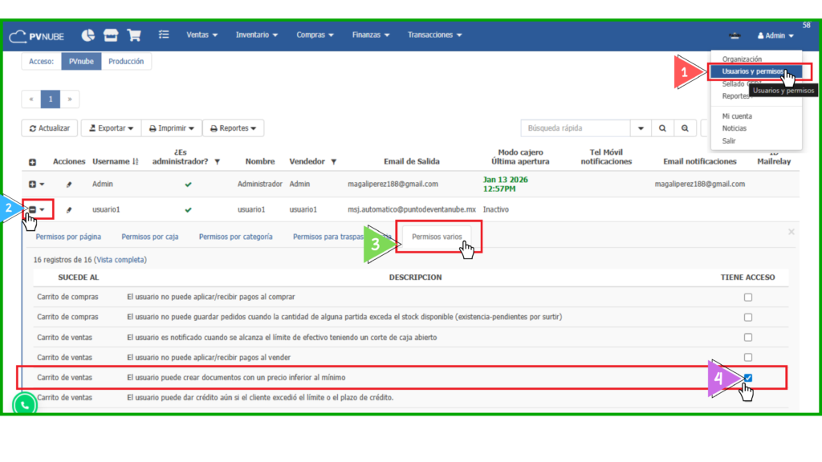The height and width of the screenshot is (462, 822).
Task: Click the task list icon in navbar
Action: click(164, 35)
